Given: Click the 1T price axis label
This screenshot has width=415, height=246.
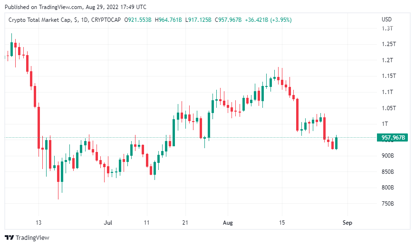Looking at the screenshot, I should click(x=385, y=124).
